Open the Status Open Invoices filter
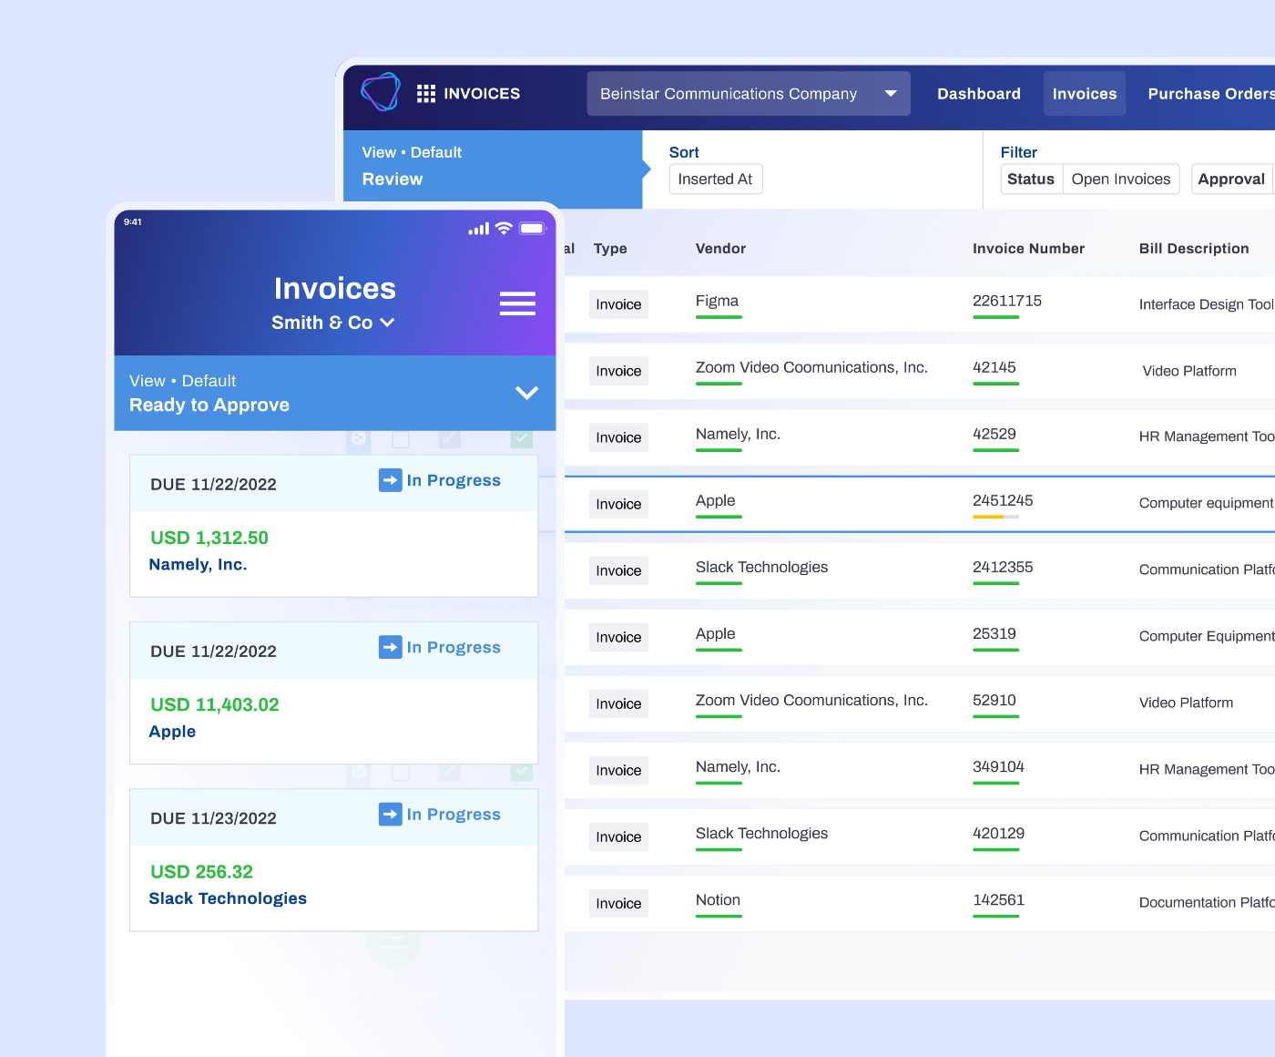The width and height of the screenshot is (1275, 1057). (x=1090, y=179)
